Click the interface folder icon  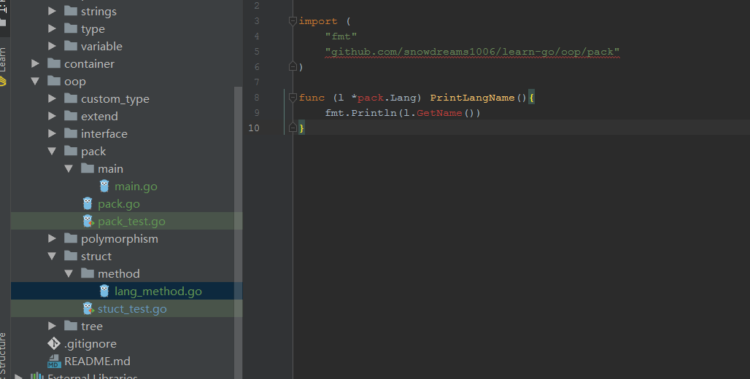71,133
